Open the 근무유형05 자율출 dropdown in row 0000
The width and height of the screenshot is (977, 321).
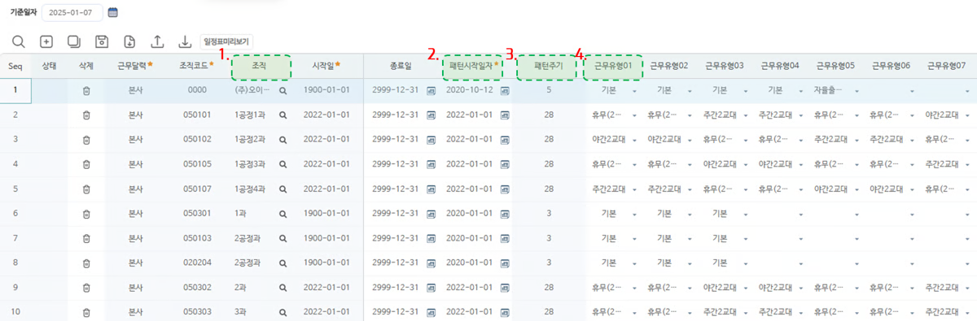pos(856,91)
